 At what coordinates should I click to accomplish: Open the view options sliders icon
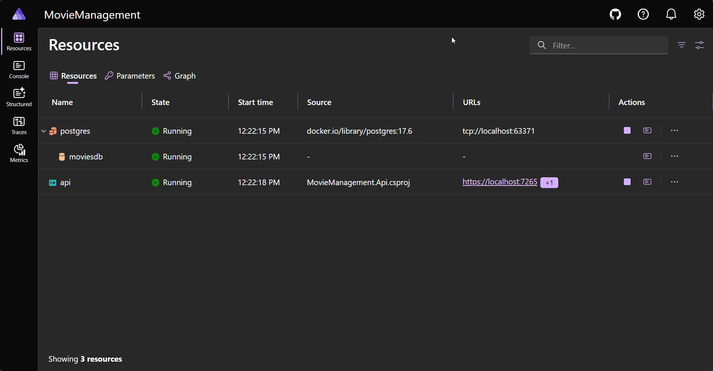pyautogui.click(x=700, y=45)
